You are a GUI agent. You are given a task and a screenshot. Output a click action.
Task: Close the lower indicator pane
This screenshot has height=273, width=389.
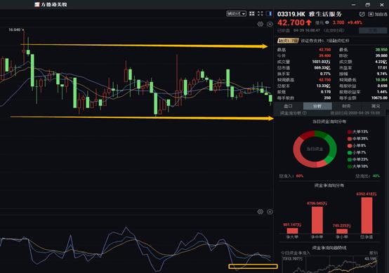(270, 211)
